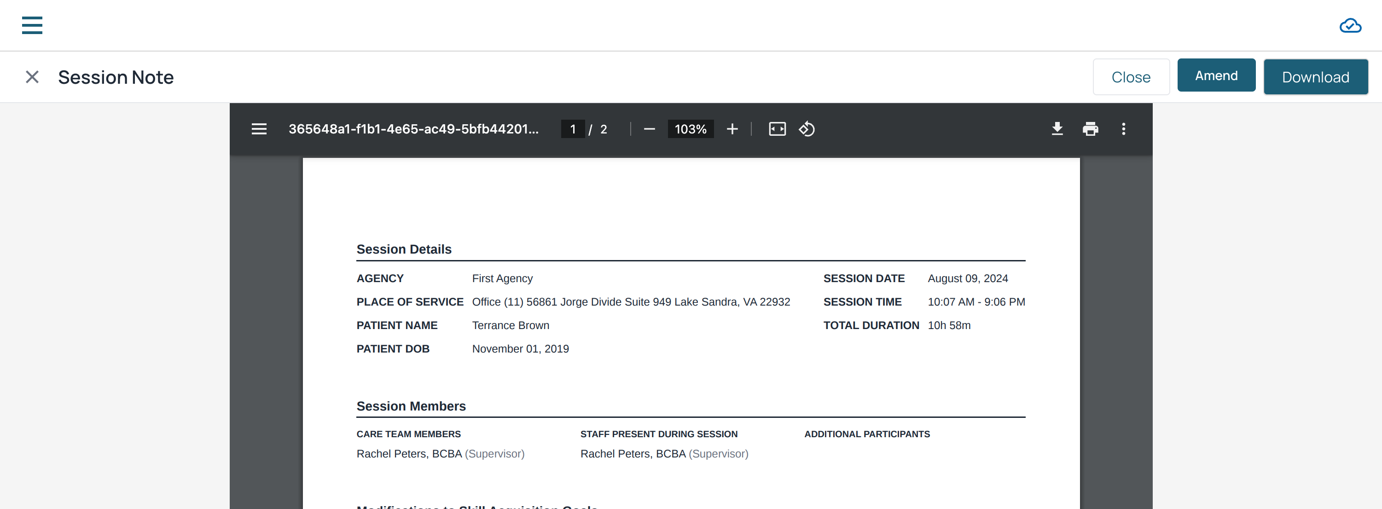The width and height of the screenshot is (1382, 509).
Task: Click the PDF file name 365648a1-f1b1...
Action: (413, 129)
